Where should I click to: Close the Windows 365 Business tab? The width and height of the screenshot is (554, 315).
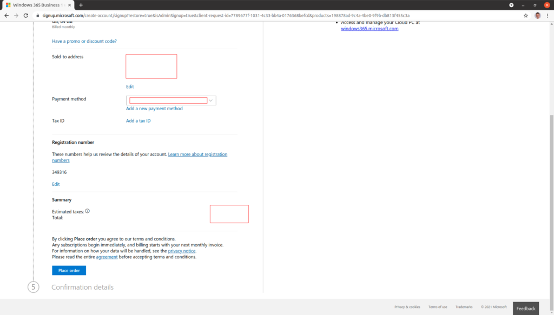(70, 5)
